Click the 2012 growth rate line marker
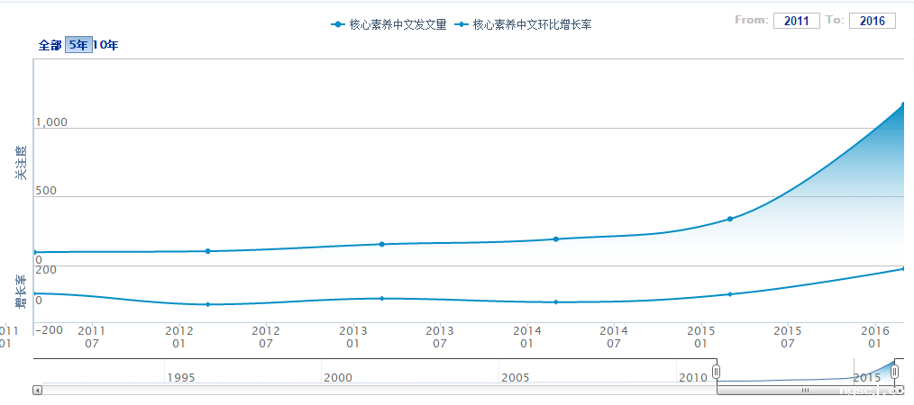This screenshot has height=405, width=914. 208,304
